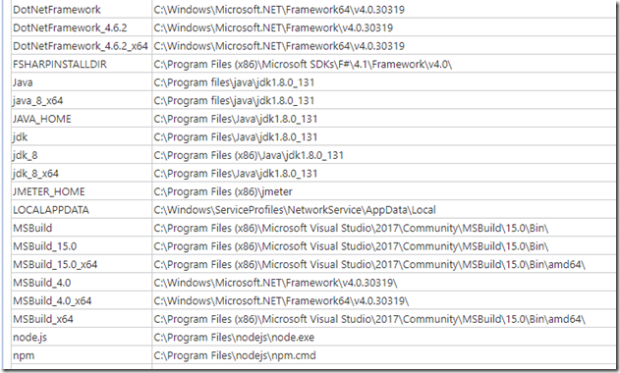Click the MSBuild_15.0 row name

pos(44,246)
